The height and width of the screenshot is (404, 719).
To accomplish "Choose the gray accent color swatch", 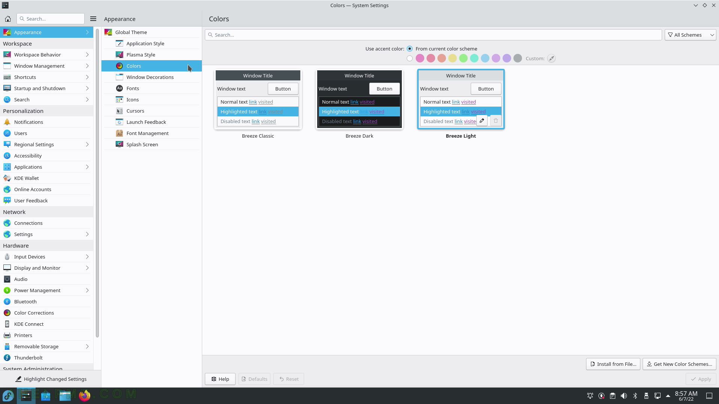I will (518, 58).
